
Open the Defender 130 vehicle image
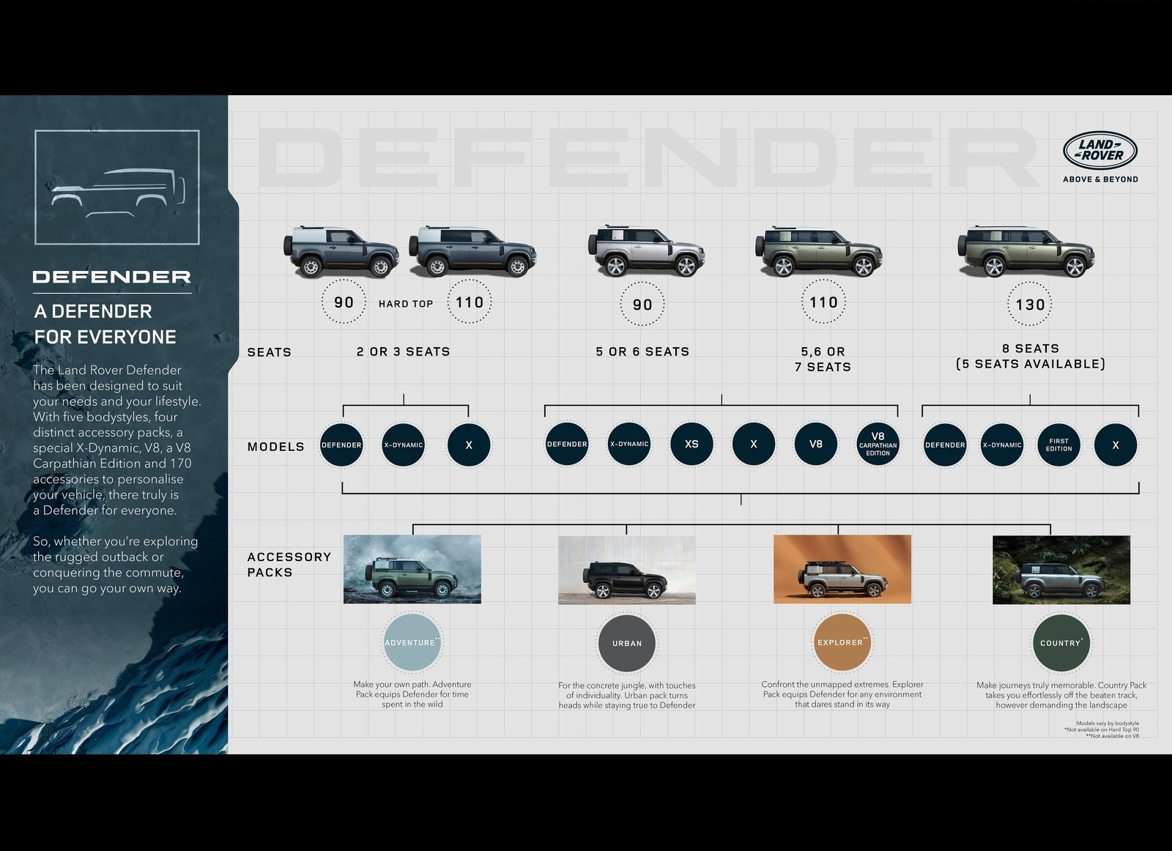[1025, 250]
